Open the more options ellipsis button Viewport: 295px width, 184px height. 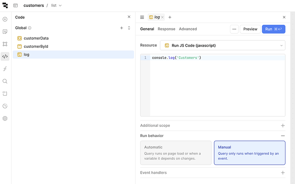coord(234,29)
